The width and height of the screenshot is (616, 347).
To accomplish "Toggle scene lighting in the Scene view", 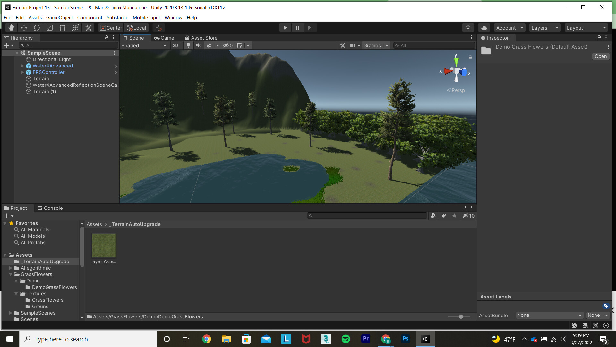I will pyautogui.click(x=188, y=45).
